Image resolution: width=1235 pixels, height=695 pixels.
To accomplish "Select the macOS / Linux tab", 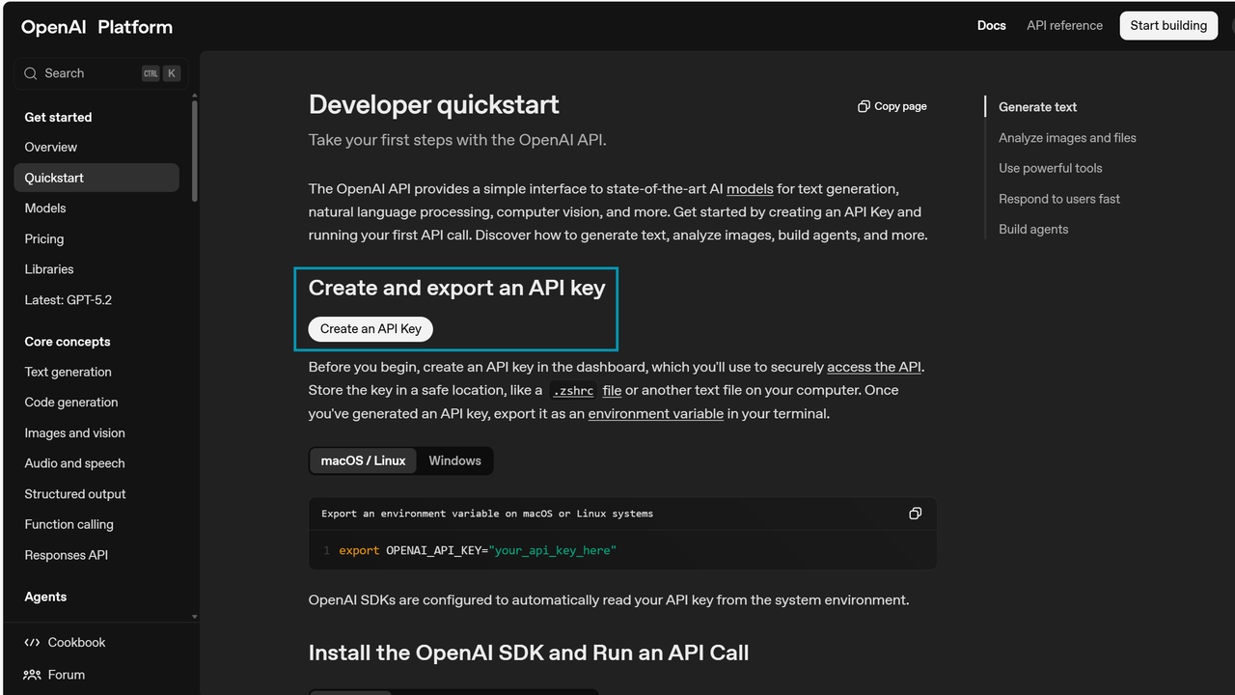I will point(363,460).
